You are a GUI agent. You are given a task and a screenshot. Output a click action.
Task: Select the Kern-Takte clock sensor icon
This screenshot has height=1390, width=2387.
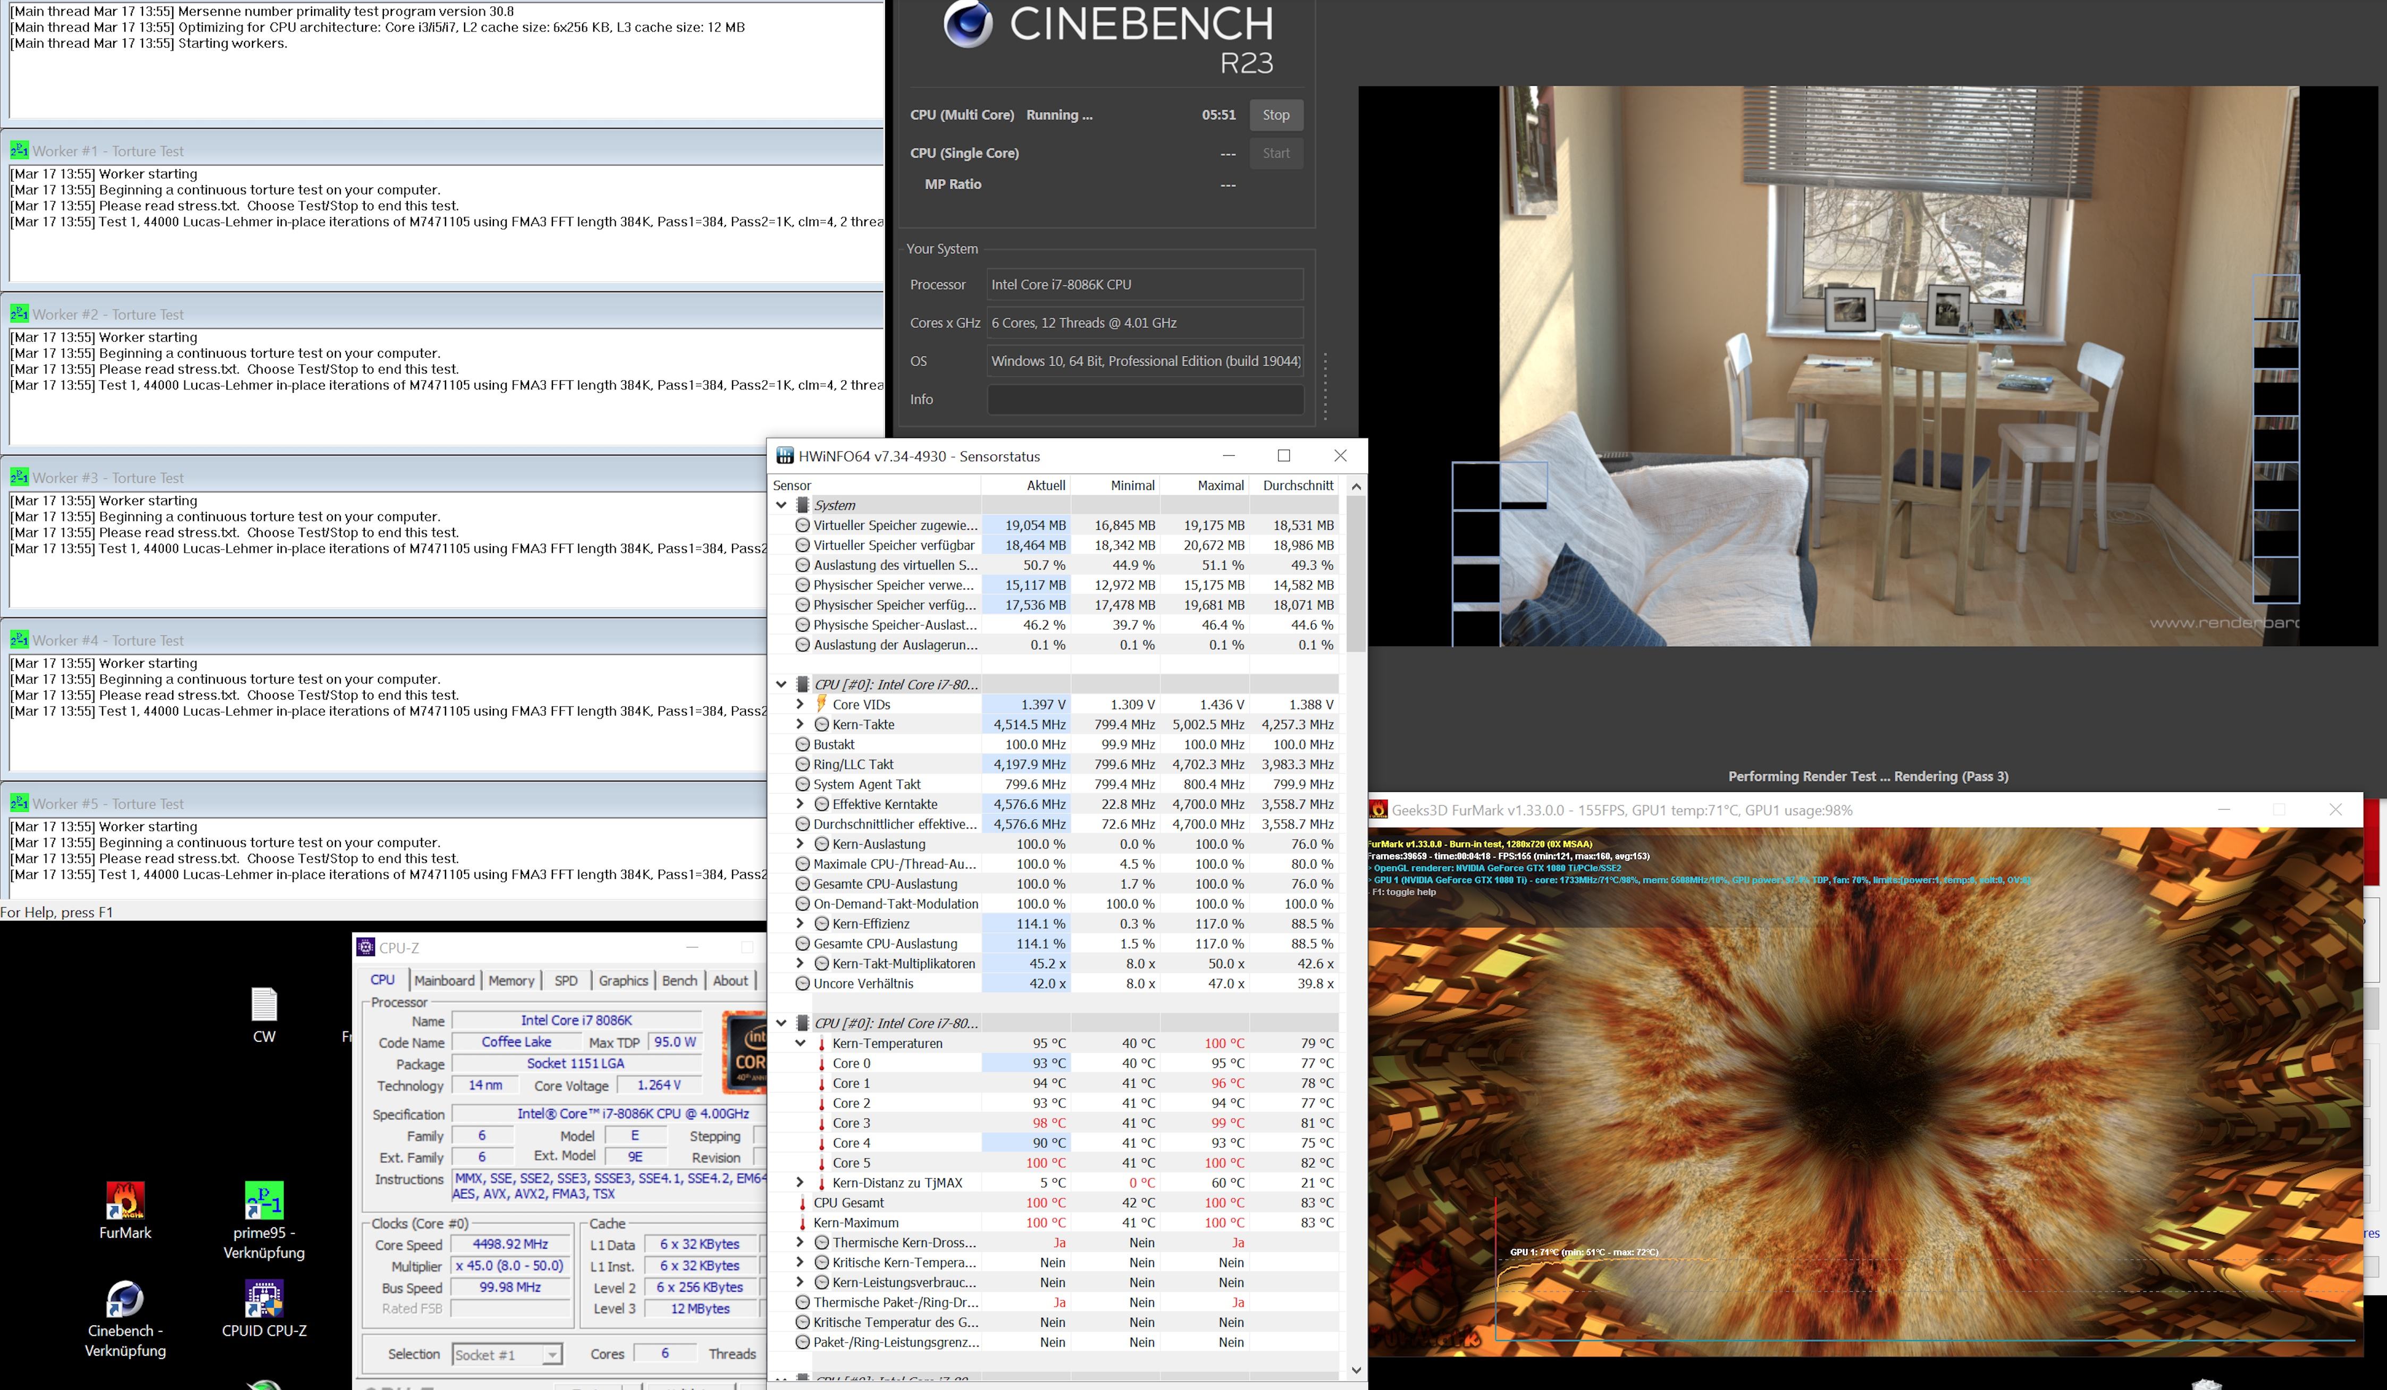pos(821,724)
